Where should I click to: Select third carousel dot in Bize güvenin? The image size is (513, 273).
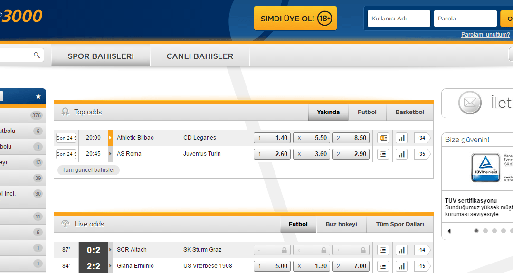[494, 231]
